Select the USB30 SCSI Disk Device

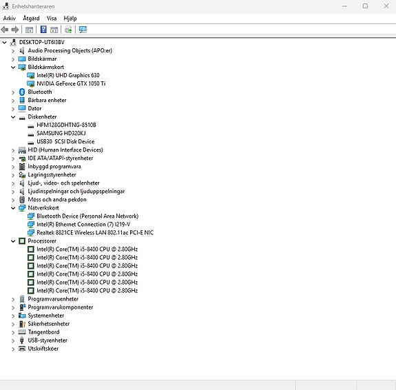(x=65, y=141)
